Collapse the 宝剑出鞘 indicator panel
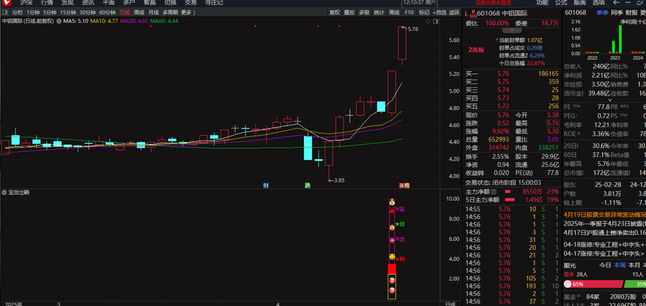 4,192
